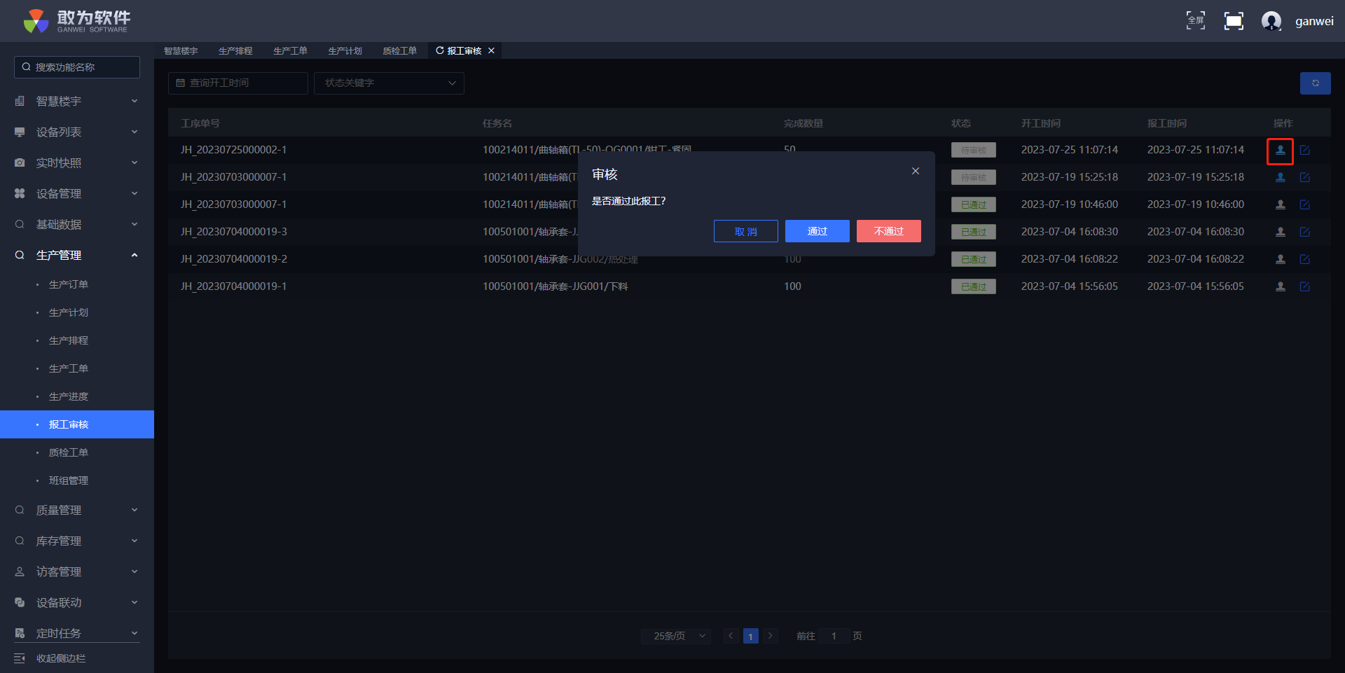Switch to the 生产计划 tab
This screenshot has height=673, width=1345.
[345, 50]
